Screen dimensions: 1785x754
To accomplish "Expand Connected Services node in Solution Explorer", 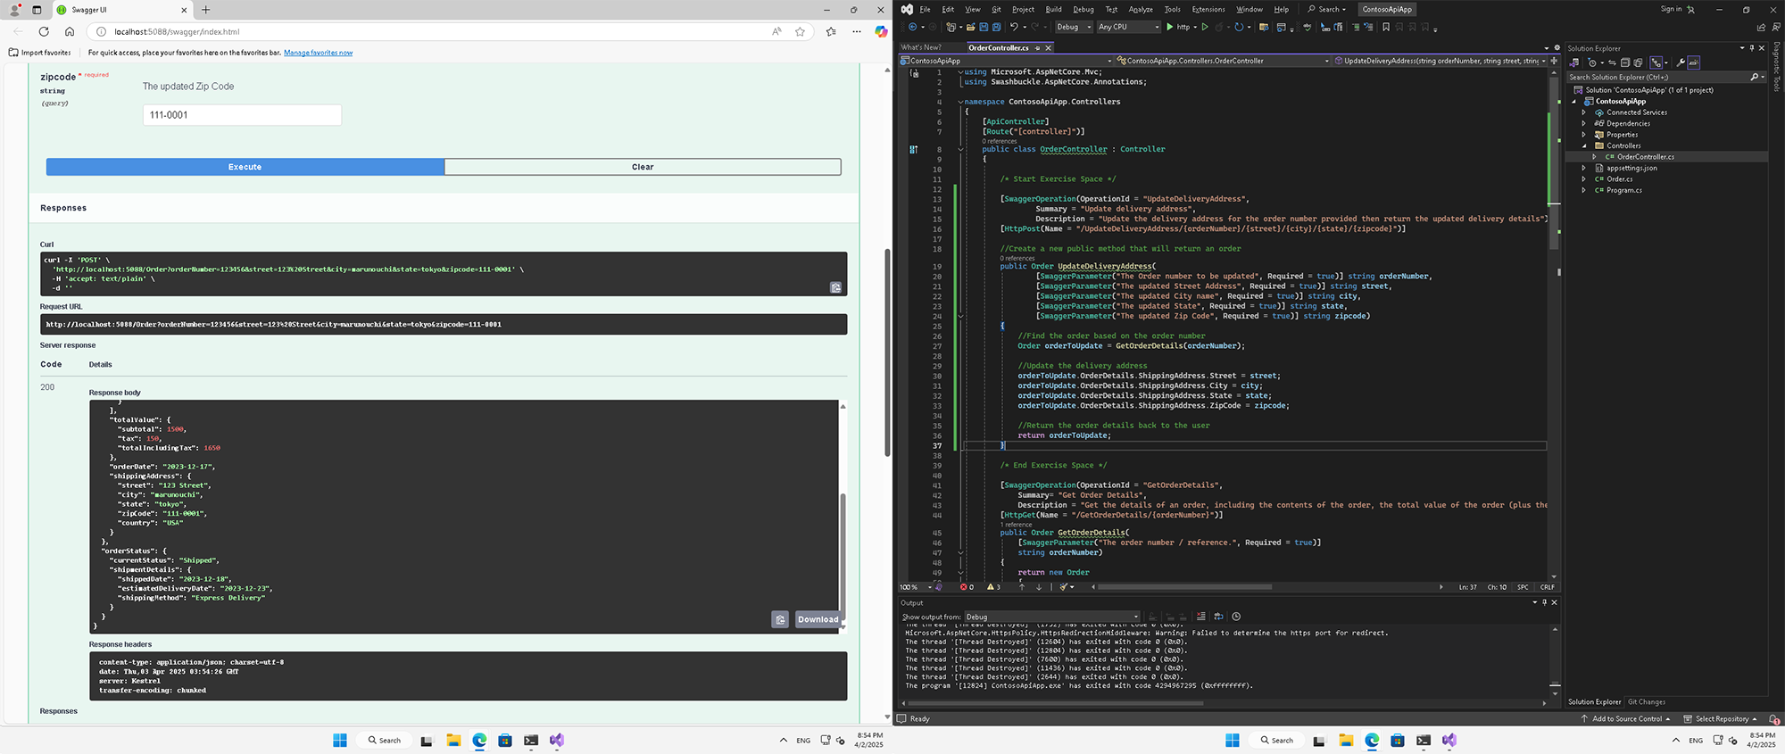I will (x=1584, y=112).
